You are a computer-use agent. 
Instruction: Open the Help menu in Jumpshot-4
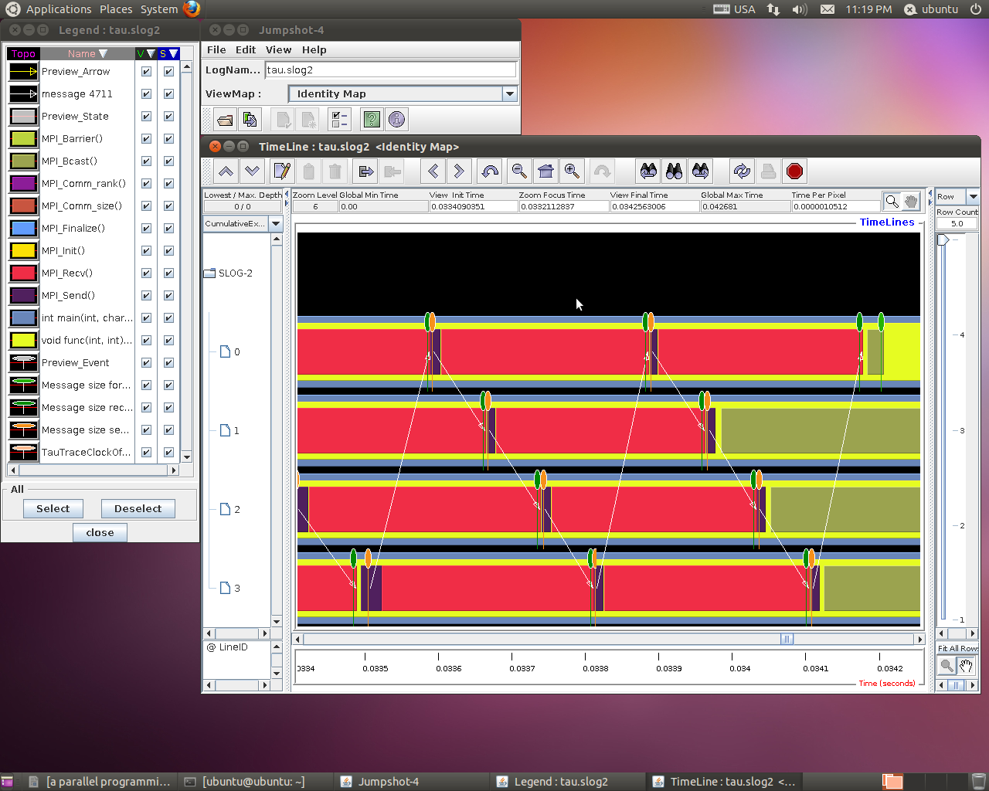pyautogui.click(x=314, y=49)
